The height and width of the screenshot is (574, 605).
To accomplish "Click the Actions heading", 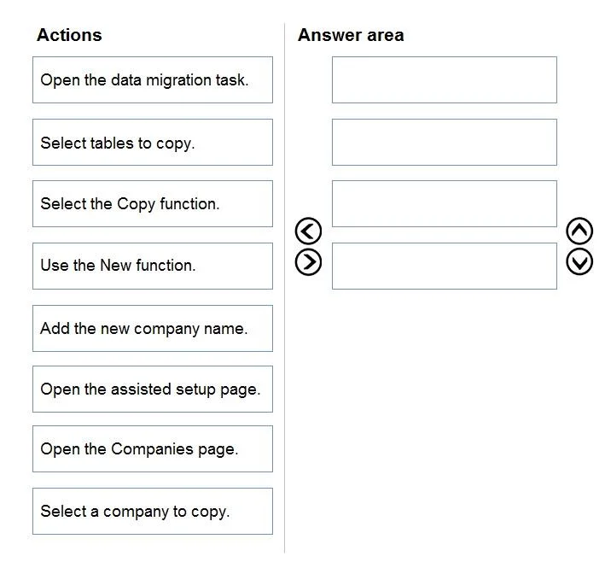I will click(69, 35).
